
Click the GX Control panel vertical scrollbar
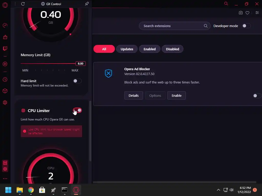(x=90, y=131)
